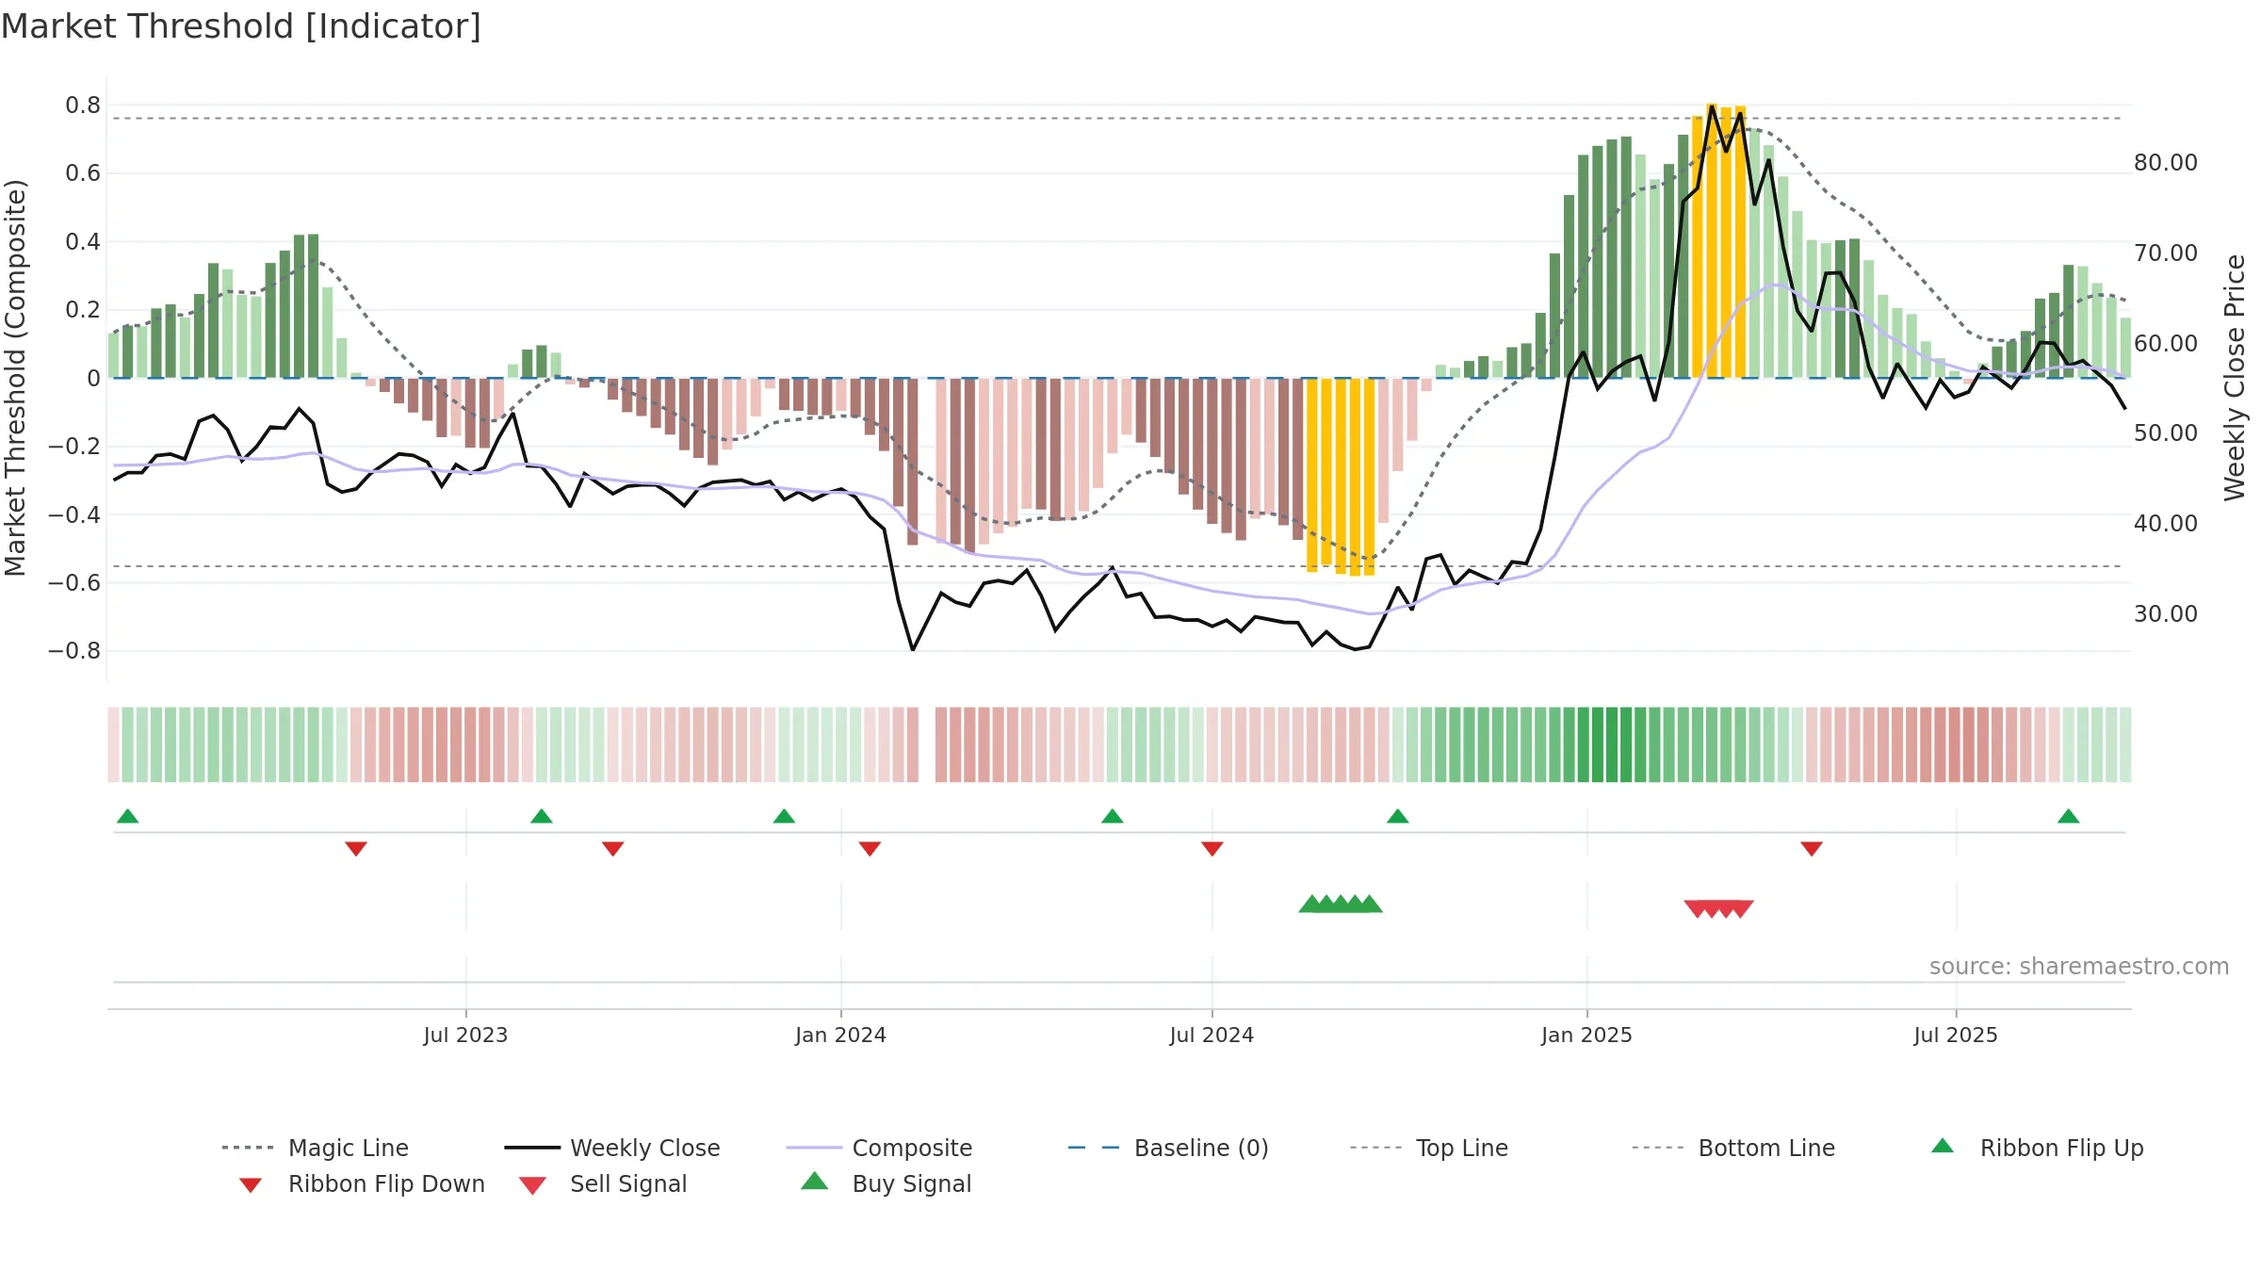Toggle the Weekly Close legend entry
This screenshot has height=1272, width=2261.
pos(612,1148)
